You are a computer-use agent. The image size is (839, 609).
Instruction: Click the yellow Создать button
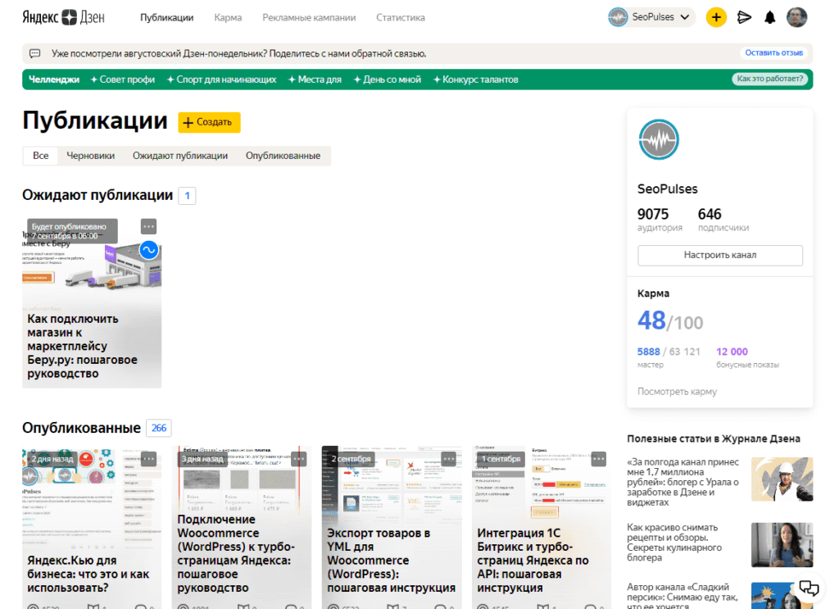[x=209, y=122]
